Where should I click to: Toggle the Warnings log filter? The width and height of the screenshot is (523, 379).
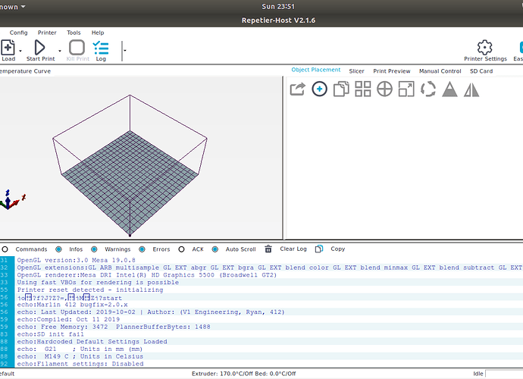[x=94, y=249]
